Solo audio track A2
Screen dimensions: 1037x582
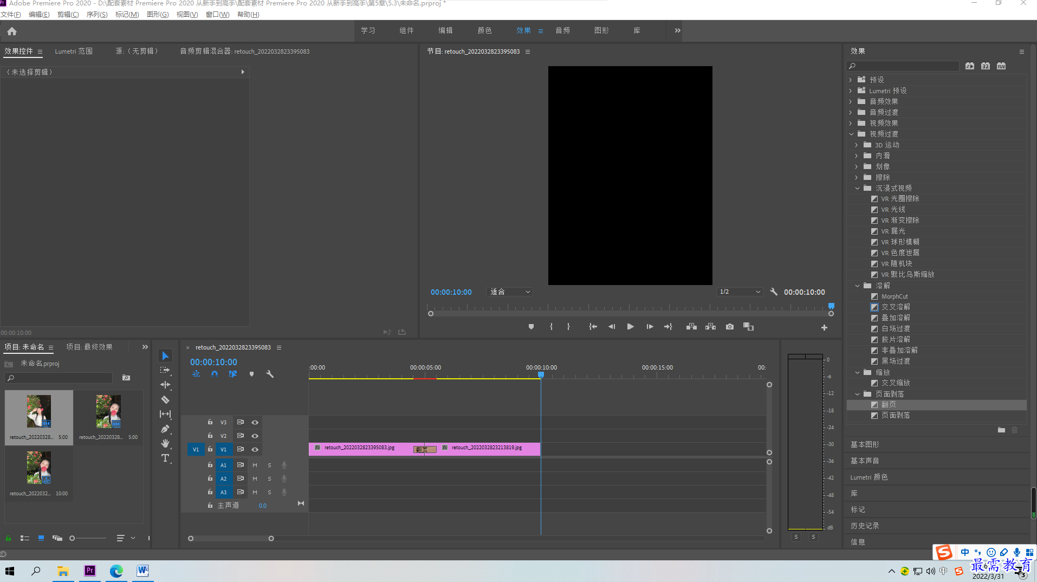269,479
